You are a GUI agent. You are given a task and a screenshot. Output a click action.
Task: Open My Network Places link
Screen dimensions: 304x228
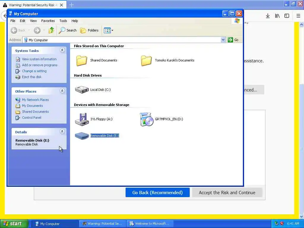tap(35, 100)
